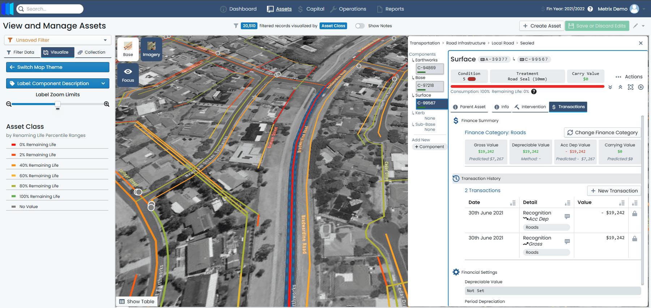Screen dimensions: 651x308
Task: Click the help icon beside Remaining Life
Action: pos(534,92)
